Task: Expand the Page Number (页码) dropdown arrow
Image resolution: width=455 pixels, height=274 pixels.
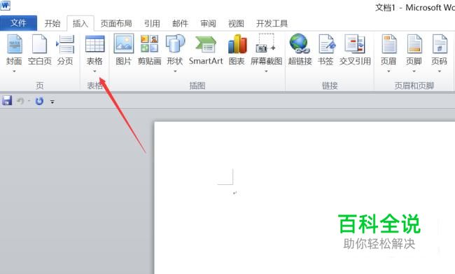Action: (440, 71)
